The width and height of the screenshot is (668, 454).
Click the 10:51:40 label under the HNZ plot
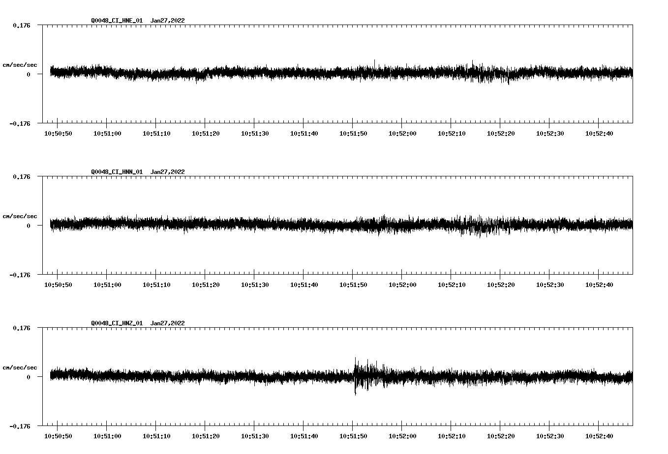click(304, 436)
